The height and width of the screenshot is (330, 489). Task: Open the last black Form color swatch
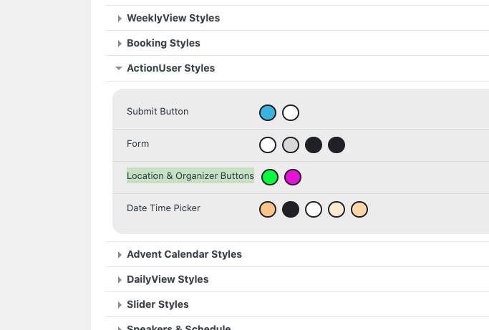coord(337,145)
